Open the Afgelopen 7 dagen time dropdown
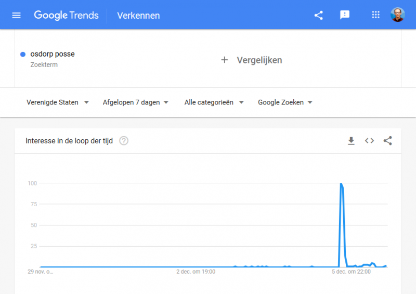416x294 pixels. pos(136,102)
